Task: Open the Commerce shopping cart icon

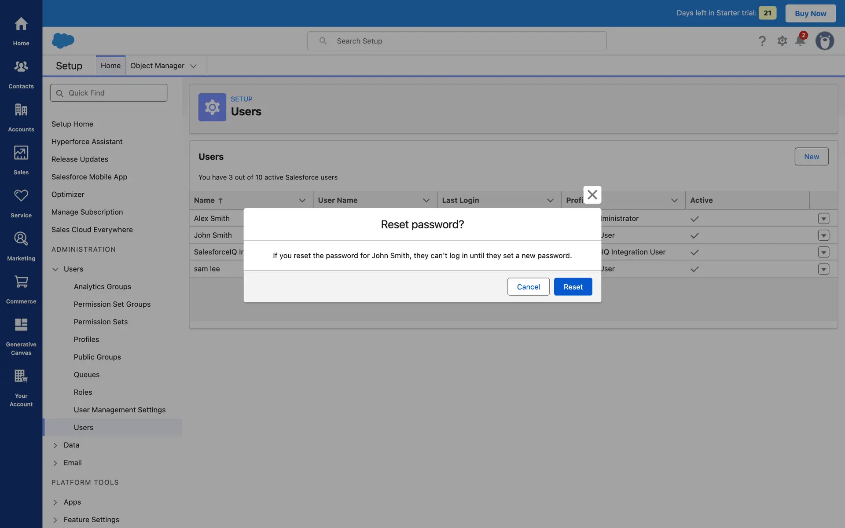Action: (x=21, y=282)
